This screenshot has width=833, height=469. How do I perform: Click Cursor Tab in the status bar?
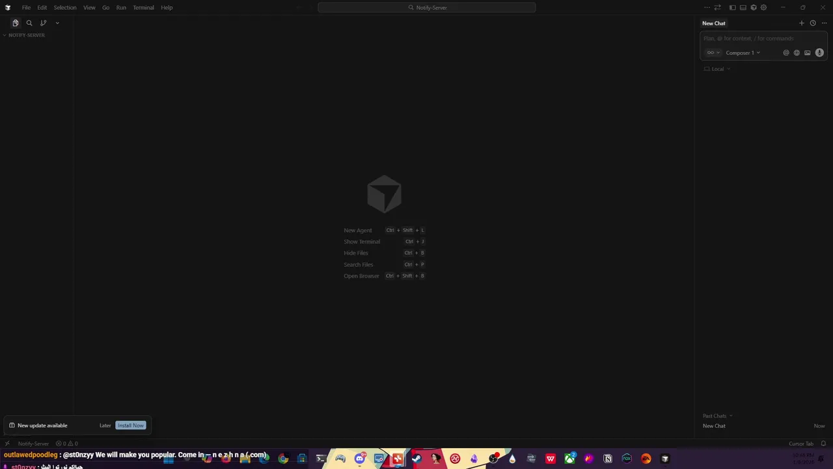(x=801, y=444)
